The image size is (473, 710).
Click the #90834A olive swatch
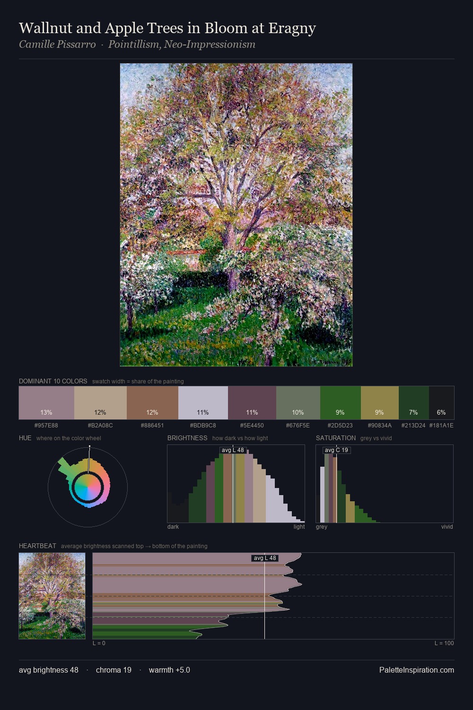point(380,403)
